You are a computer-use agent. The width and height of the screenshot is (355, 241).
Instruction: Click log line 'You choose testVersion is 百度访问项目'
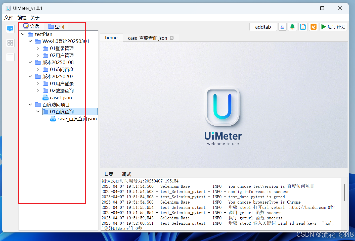(x=208, y=186)
